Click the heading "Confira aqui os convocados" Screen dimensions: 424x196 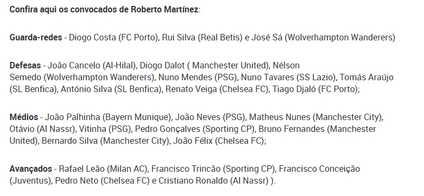point(64,10)
